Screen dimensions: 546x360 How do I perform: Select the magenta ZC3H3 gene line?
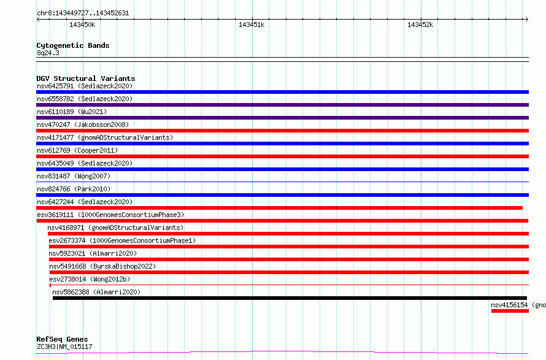click(282, 353)
